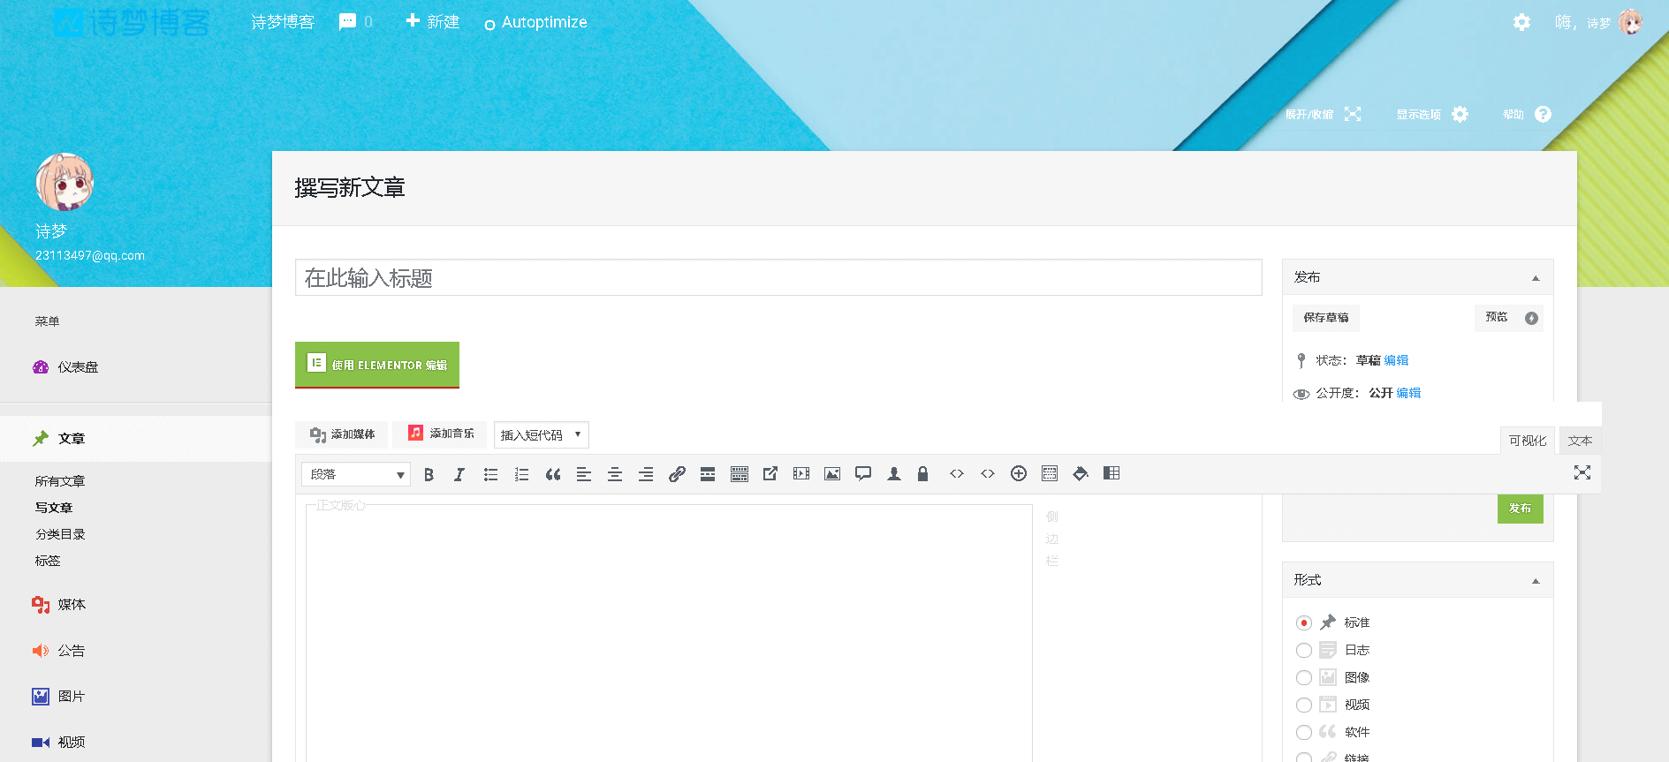Apply italic formatting in editor toolbar
This screenshot has width=1669, height=762.
pos(459,474)
